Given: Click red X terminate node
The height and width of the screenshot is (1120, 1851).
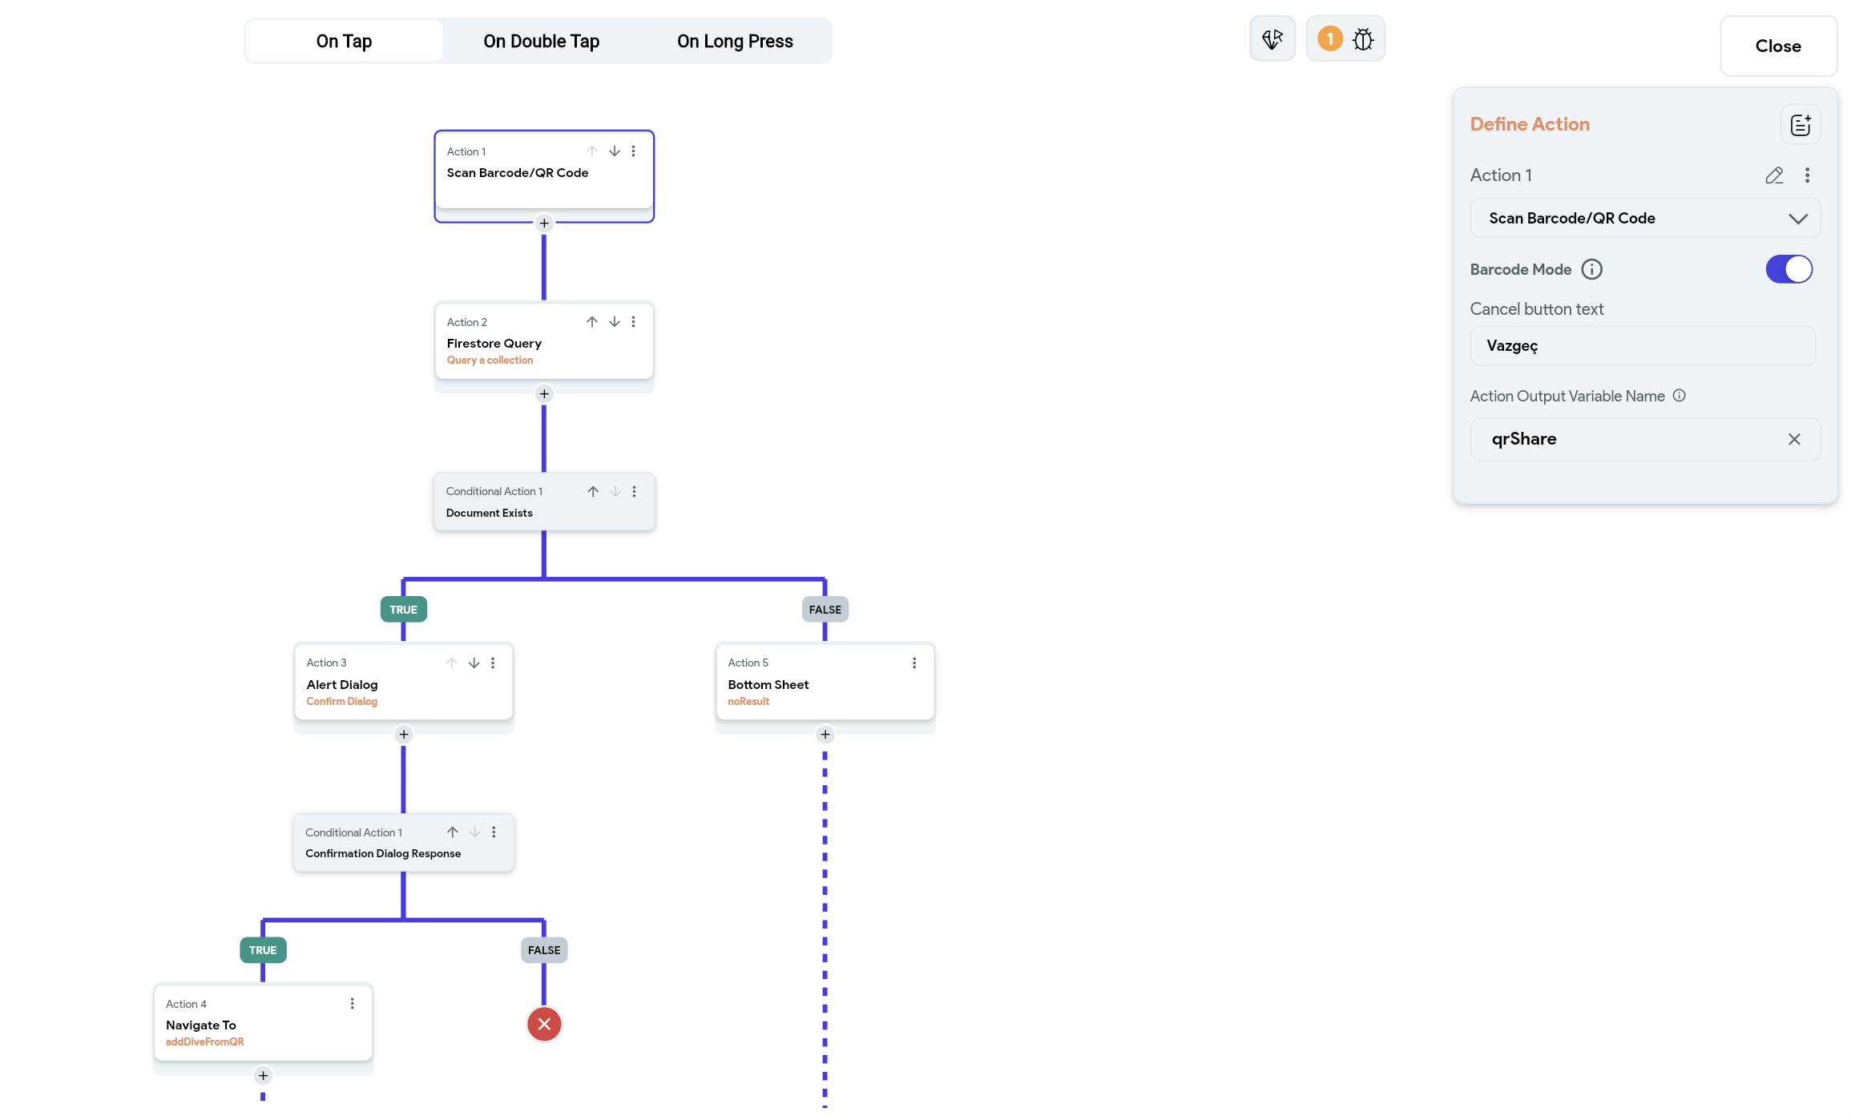Looking at the screenshot, I should (543, 1024).
